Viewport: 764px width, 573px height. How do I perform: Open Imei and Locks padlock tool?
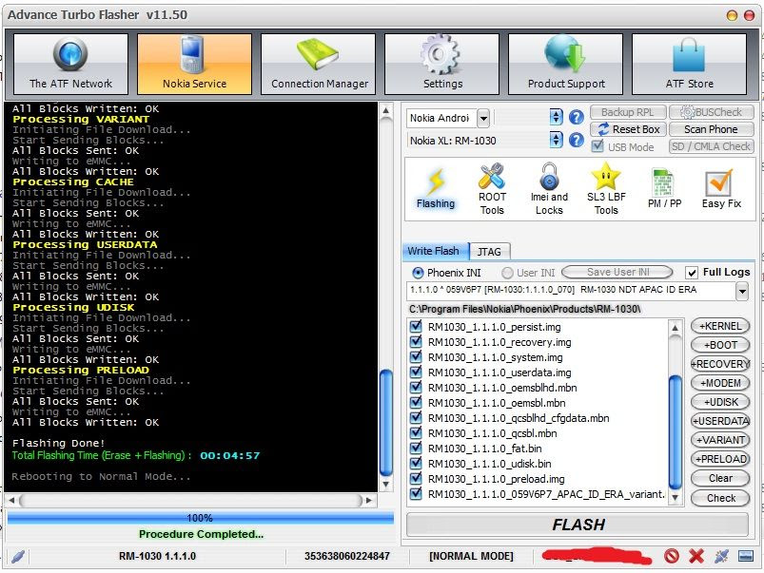[x=549, y=189]
